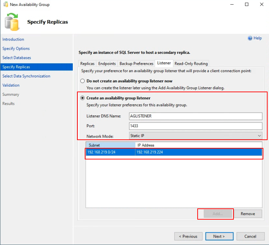Click the Cancel button
The width and height of the screenshot is (269, 245).
(x=250, y=237)
